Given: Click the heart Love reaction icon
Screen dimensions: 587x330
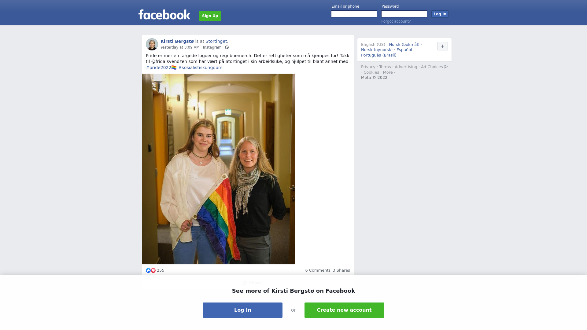Looking at the screenshot, I should 153,270.
